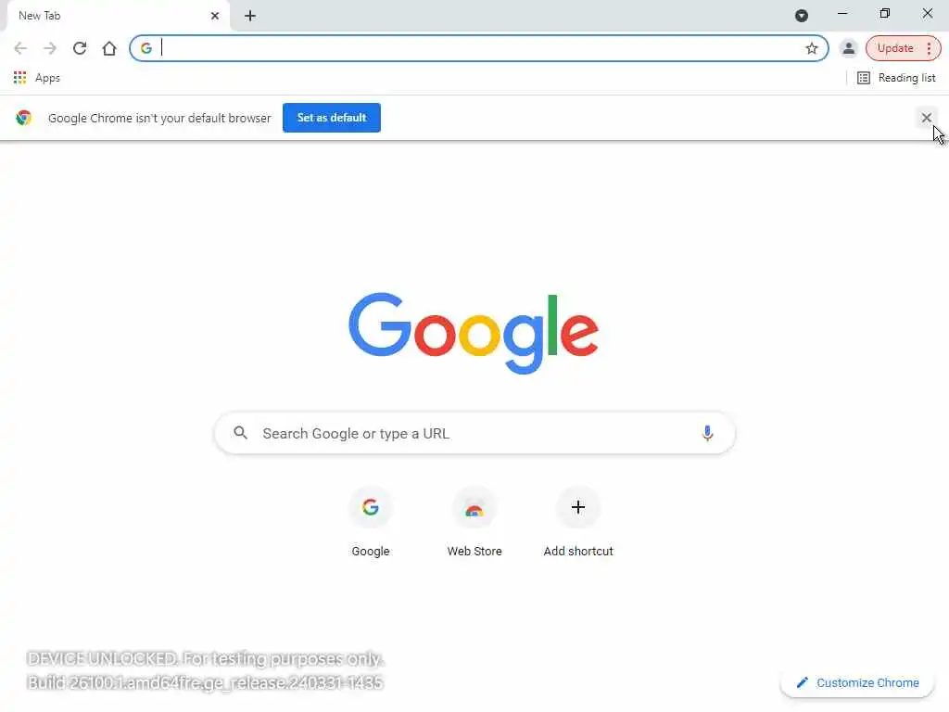Expand the tab search dropdown arrow
Viewport: 949px width, 712px height.
(802, 16)
